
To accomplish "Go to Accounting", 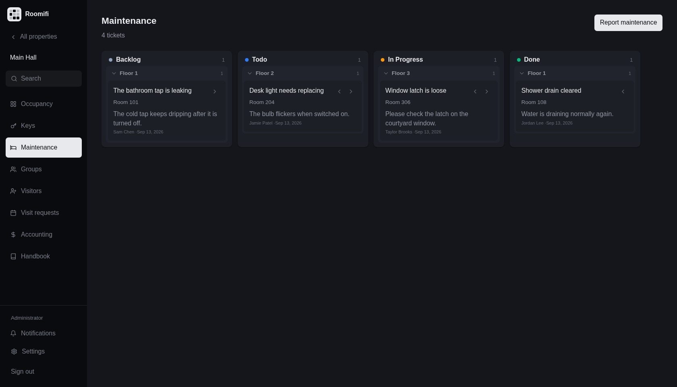I will 44,235.
